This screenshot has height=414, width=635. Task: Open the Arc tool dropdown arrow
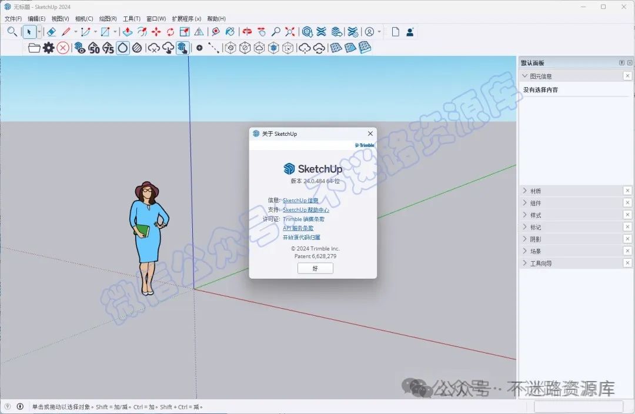click(95, 32)
